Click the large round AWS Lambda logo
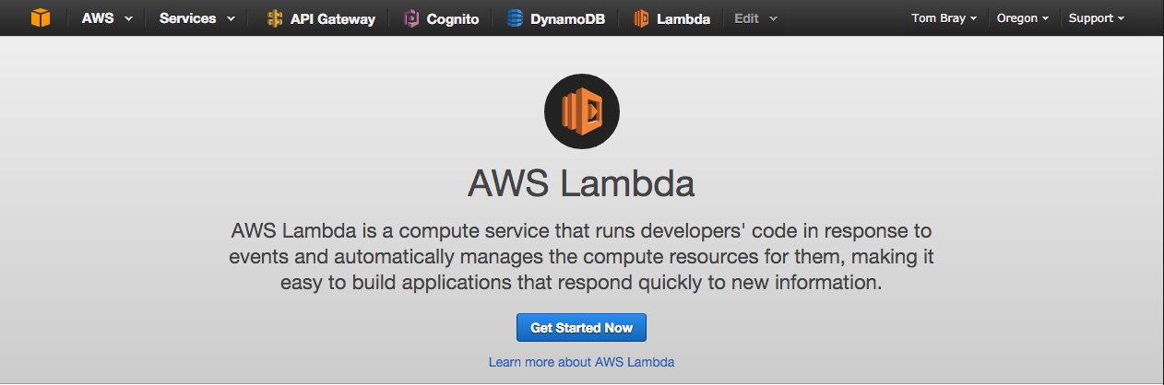This screenshot has height=385, width=1164. click(582, 111)
